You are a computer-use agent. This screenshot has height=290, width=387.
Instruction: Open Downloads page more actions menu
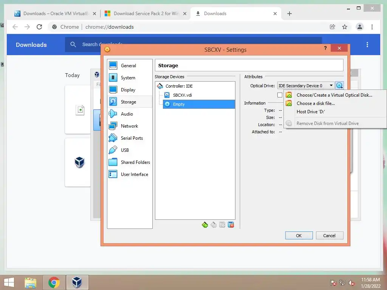click(x=367, y=45)
